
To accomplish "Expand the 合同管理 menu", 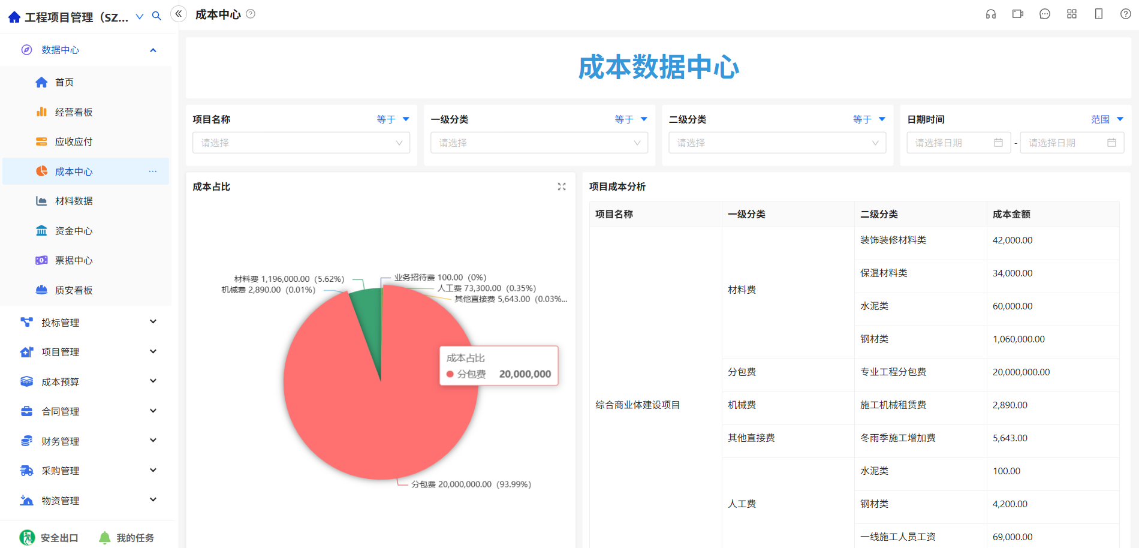I will point(153,411).
